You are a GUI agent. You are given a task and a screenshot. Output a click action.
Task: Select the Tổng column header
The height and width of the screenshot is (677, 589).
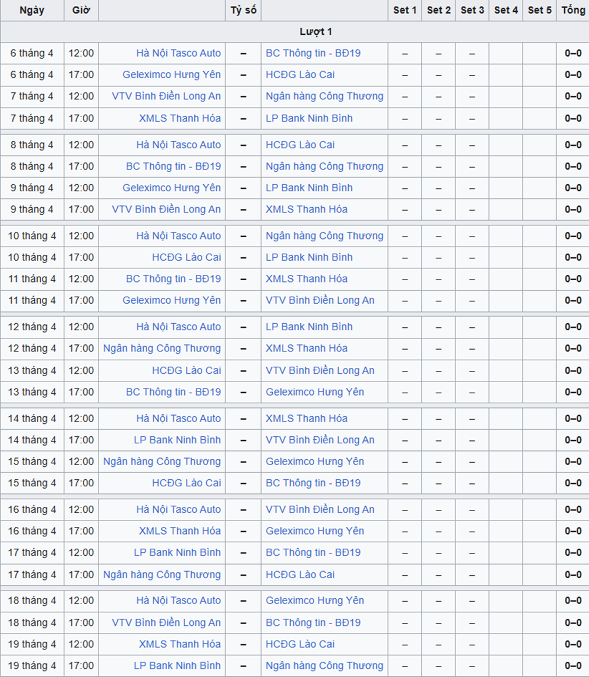(573, 11)
